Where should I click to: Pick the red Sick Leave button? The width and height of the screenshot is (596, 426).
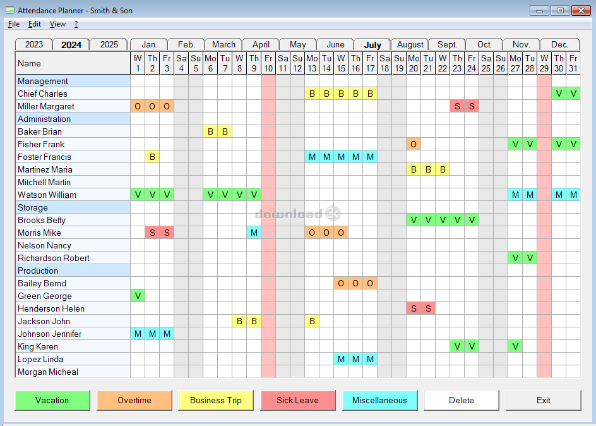pyautogui.click(x=297, y=400)
